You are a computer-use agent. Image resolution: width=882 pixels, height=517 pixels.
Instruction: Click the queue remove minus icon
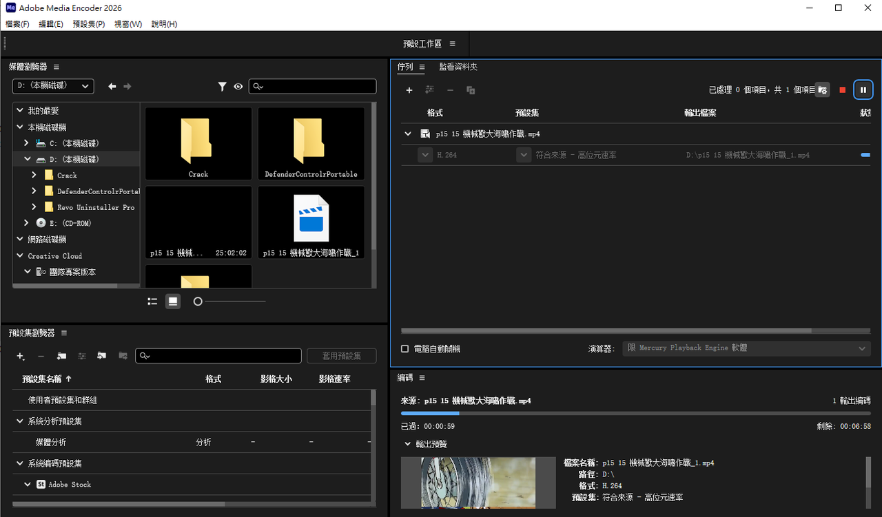pos(451,90)
